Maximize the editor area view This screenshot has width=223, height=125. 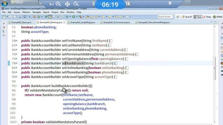point(215,22)
